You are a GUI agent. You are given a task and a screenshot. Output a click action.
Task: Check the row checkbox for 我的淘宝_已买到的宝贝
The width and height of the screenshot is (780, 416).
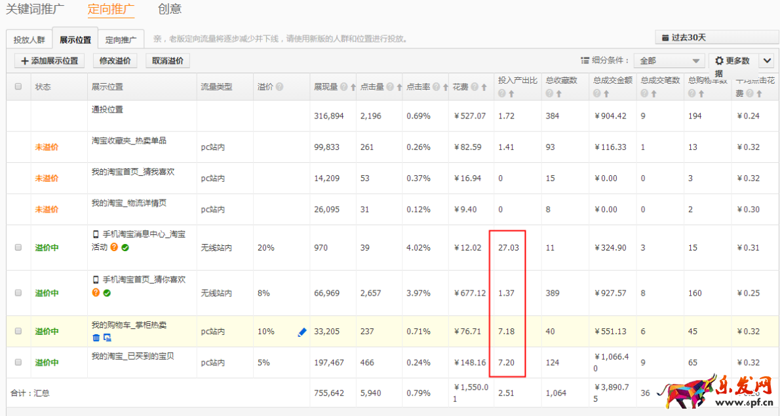coord(18,362)
